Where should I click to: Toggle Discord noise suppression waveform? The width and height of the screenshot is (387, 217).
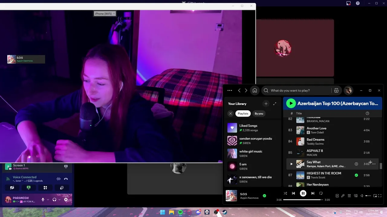click(59, 179)
